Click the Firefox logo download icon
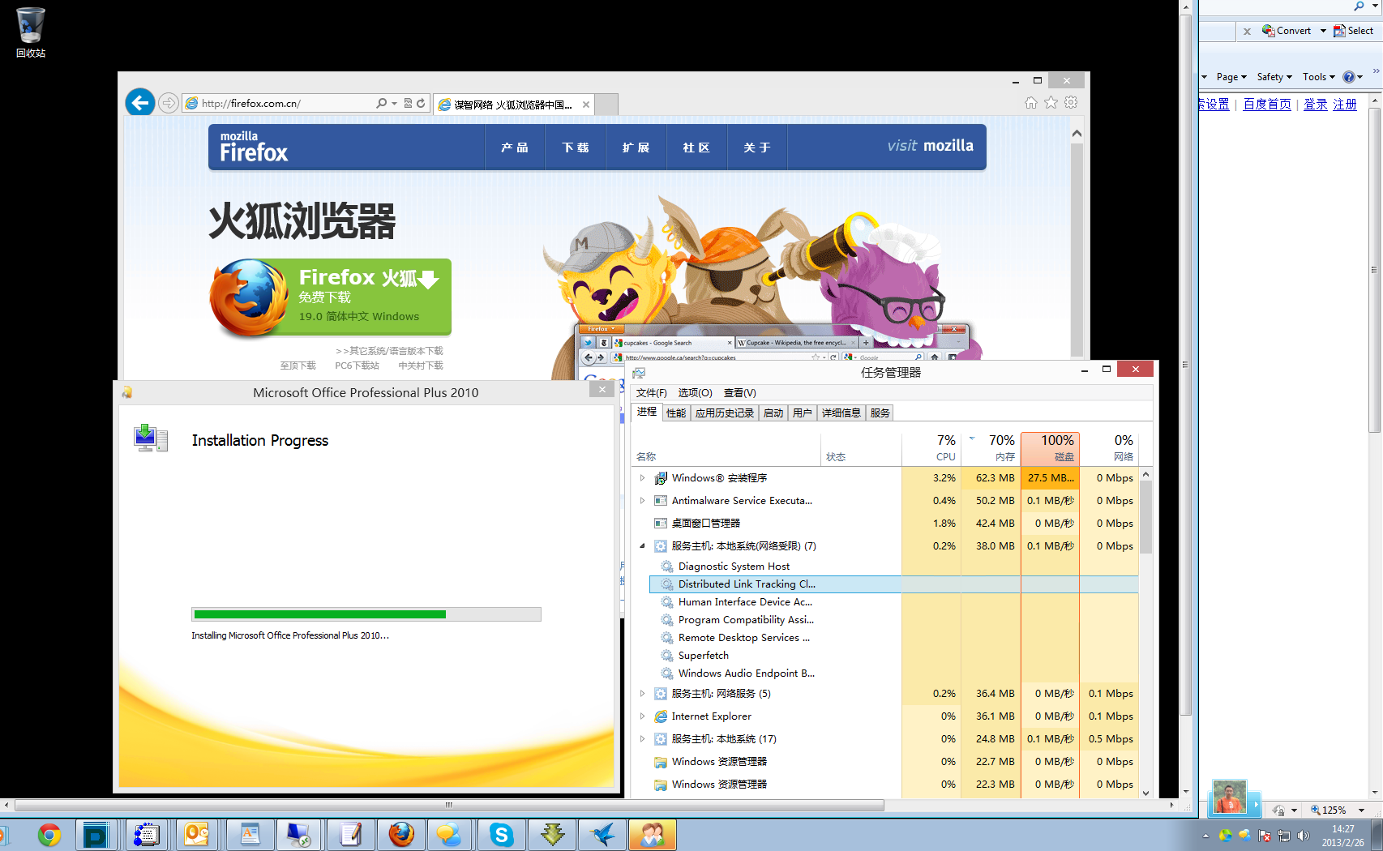Image resolution: width=1383 pixels, height=851 pixels. [x=250, y=297]
